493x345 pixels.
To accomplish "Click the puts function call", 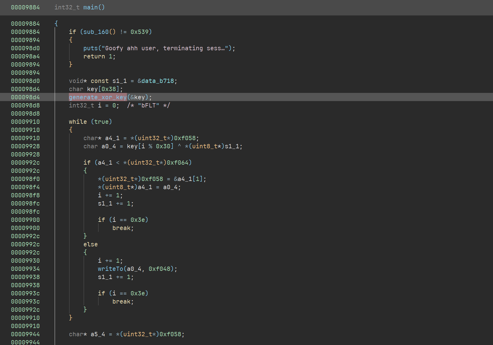I will [x=90, y=48].
